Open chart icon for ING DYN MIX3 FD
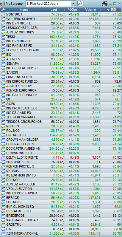 click(3, 24)
